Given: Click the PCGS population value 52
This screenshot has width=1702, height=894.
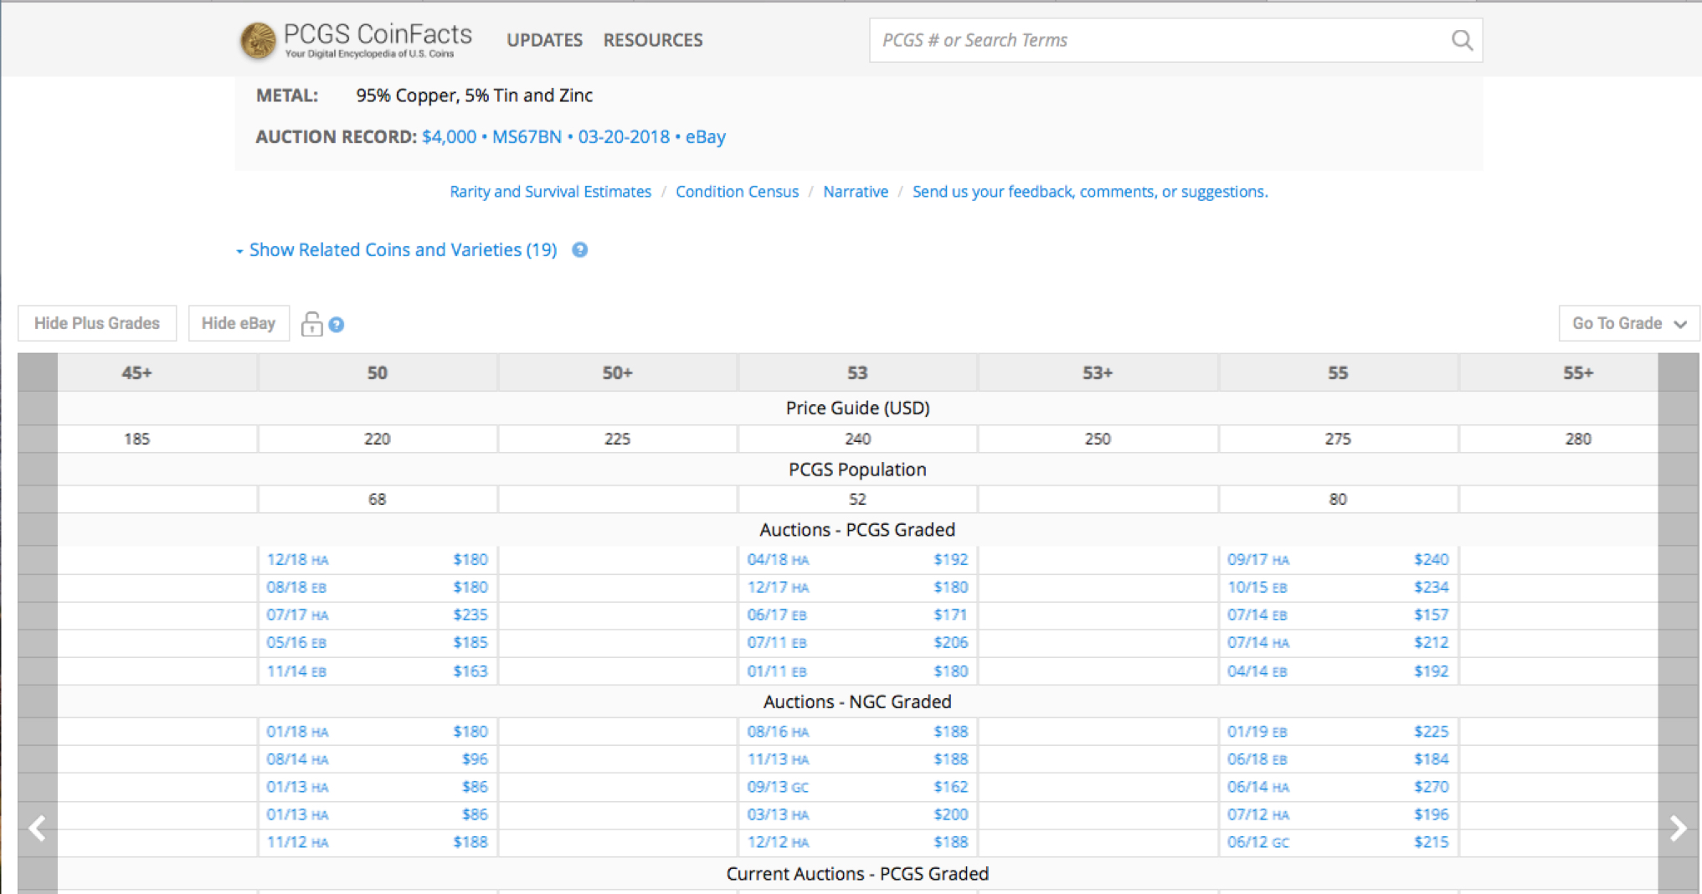Looking at the screenshot, I should tap(857, 499).
